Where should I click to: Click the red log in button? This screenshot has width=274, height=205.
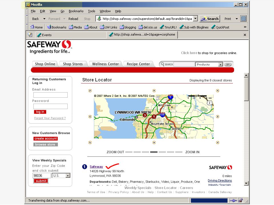coord(40,112)
